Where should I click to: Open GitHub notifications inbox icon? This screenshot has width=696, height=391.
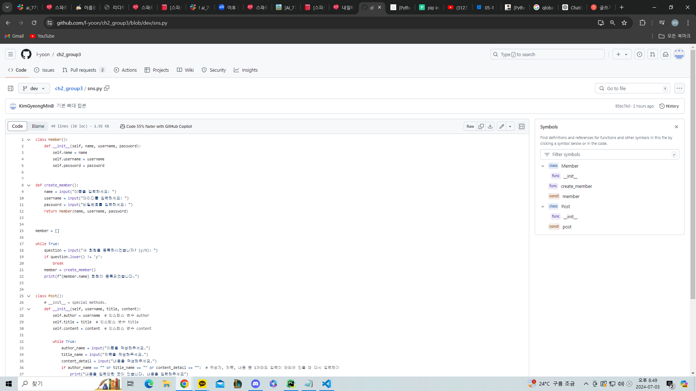click(666, 54)
